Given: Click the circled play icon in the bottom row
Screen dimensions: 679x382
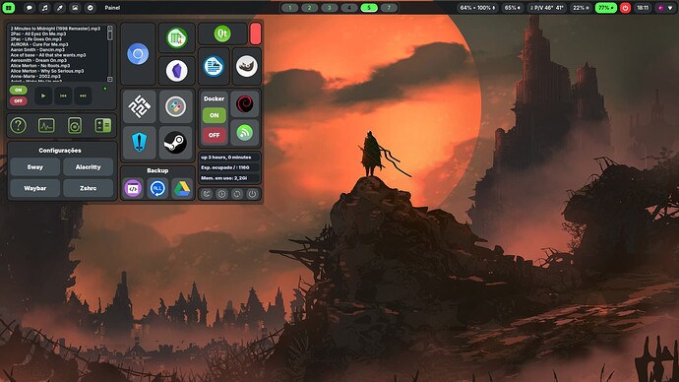Looking at the screenshot, I should click(x=221, y=194).
